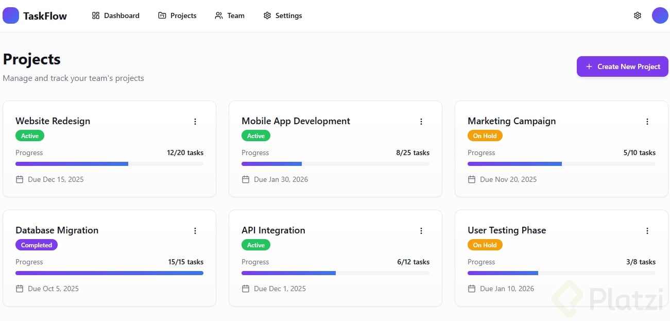The height and width of the screenshot is (321, 670).
Task: Open the Mobile App Development project title
Action: pos(296,121)
